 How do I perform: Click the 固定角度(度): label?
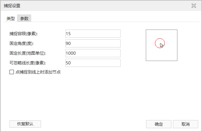(21, 43)
